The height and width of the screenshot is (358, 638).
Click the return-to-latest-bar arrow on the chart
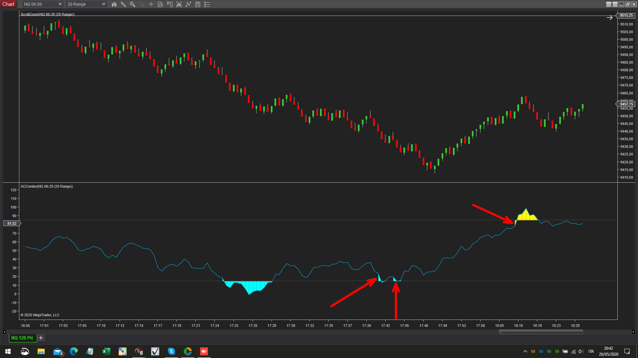pyautogui.click(x=609, y=18)
